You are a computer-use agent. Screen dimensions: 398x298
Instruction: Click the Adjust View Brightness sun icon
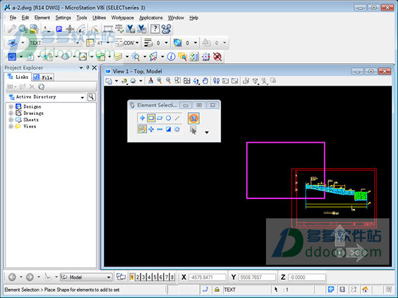(x=133, y=81)
